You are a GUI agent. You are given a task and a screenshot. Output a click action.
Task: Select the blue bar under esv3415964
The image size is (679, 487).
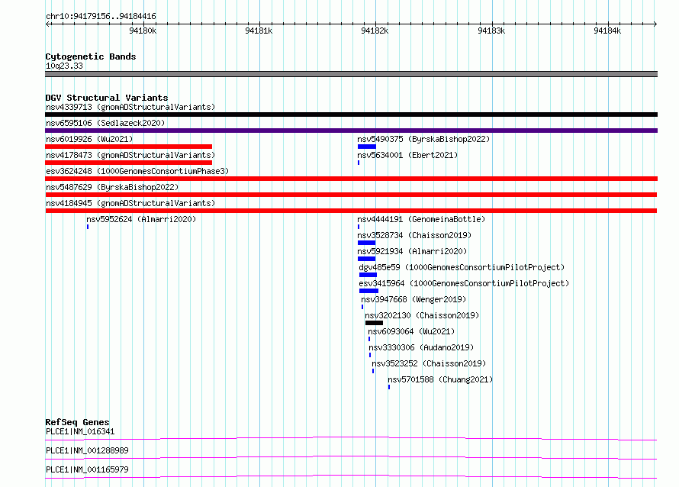[368, 291]
